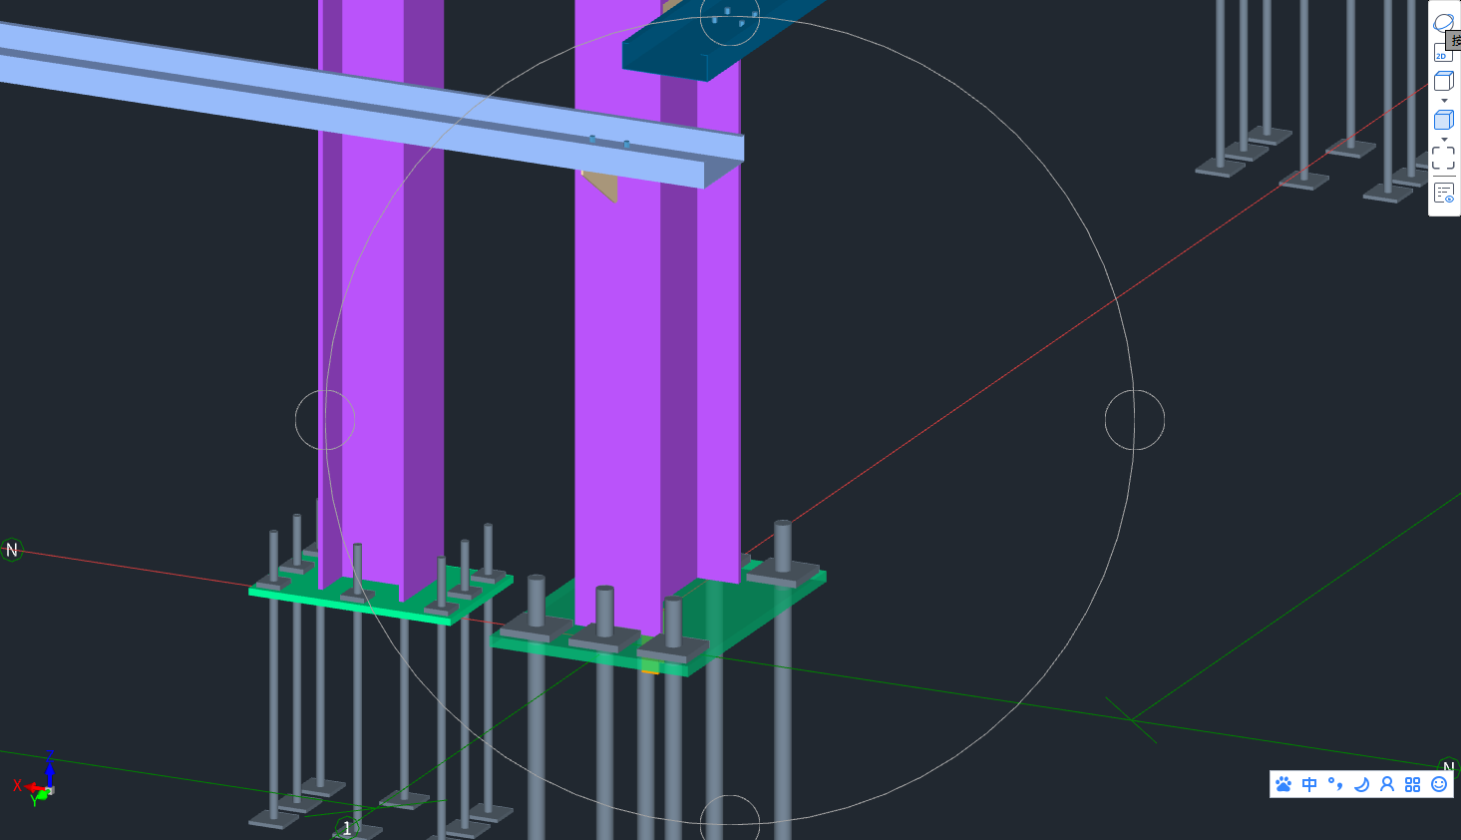The width and height of the screenshot is (1461, 840).
Task: Open the input-method toolbox grid icon
Action: tap(1412, 784)
